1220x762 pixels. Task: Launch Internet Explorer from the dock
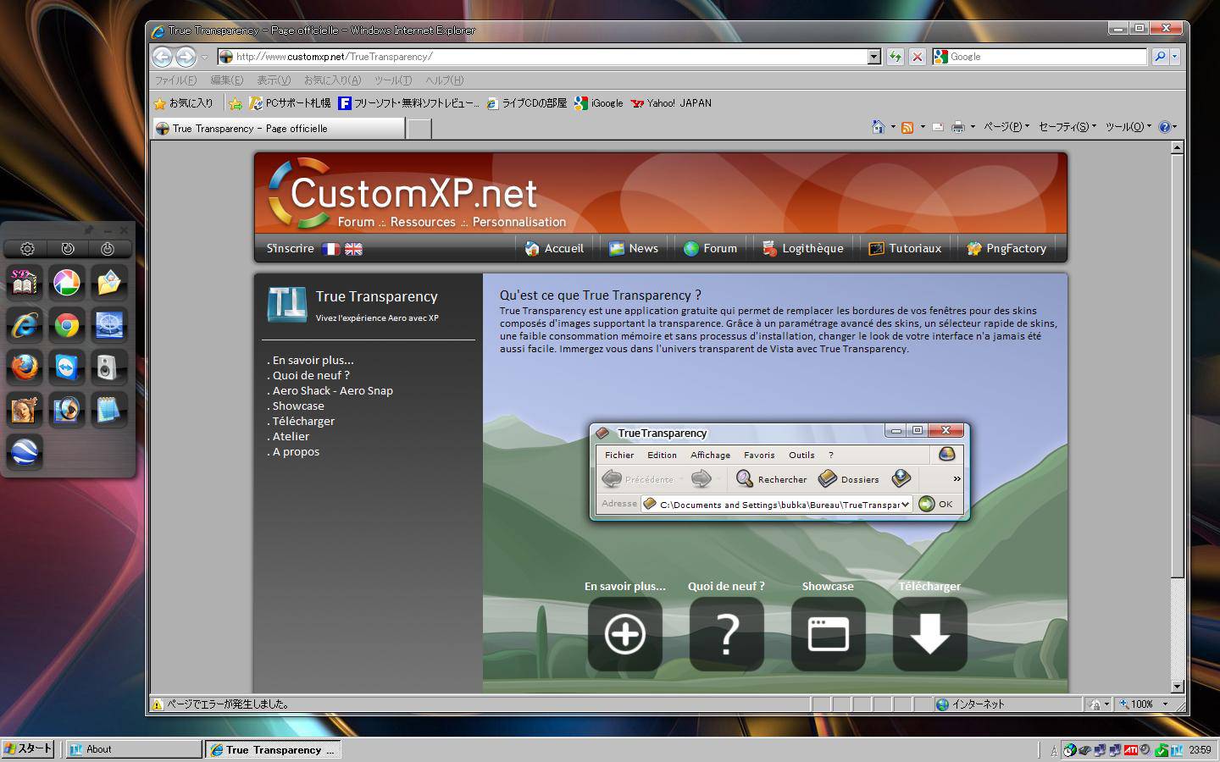[x=25, y=325]
